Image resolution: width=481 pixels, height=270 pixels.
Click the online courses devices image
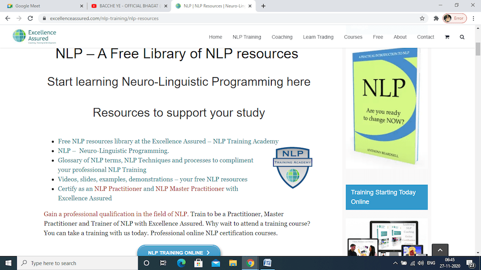(x=387, y=238)
